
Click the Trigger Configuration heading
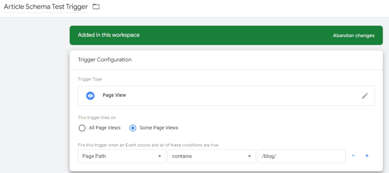pyautogui.click(x=105, y=60)
